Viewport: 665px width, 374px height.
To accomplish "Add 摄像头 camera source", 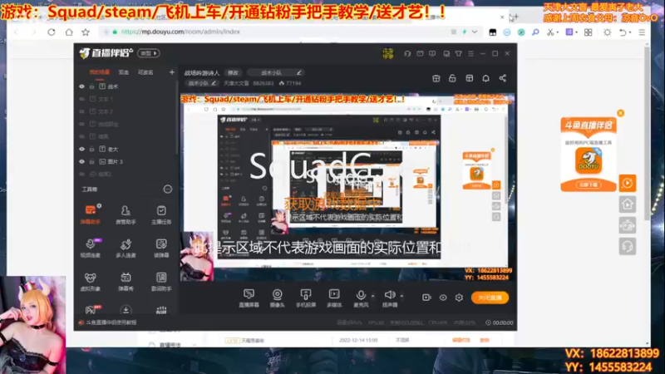I will 277,298.
